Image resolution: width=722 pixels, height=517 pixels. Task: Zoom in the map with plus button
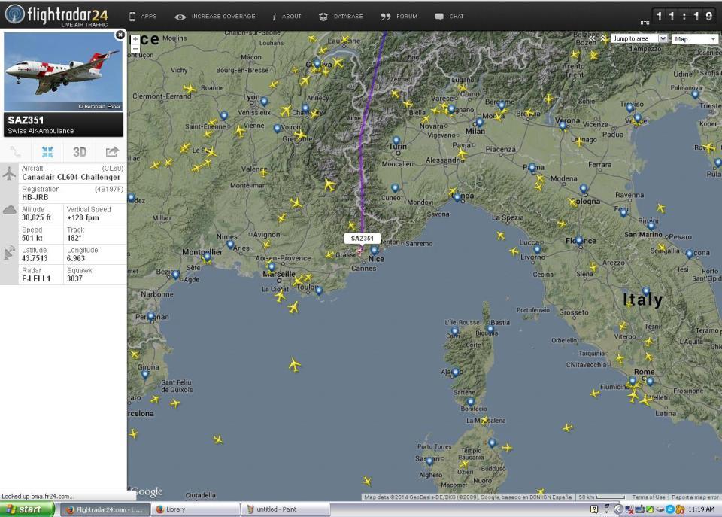[135, 40]
